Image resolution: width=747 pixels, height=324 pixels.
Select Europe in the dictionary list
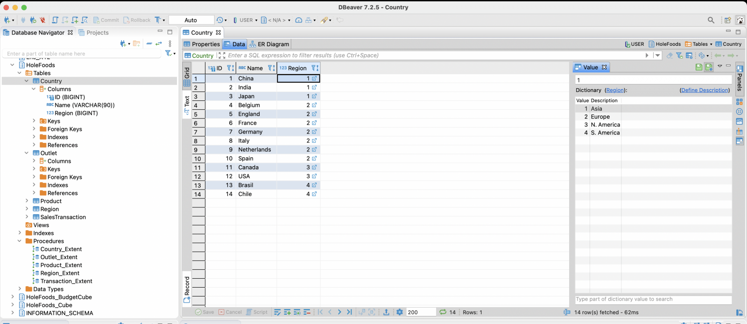[x=600, y=117]
